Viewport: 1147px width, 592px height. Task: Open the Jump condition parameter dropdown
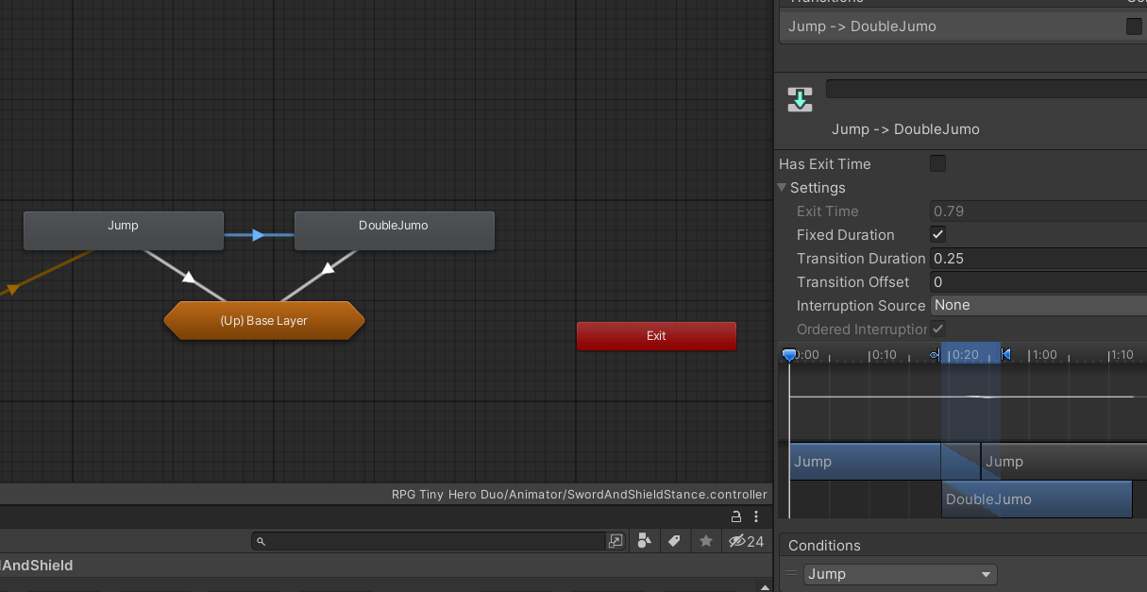[901, 574]
